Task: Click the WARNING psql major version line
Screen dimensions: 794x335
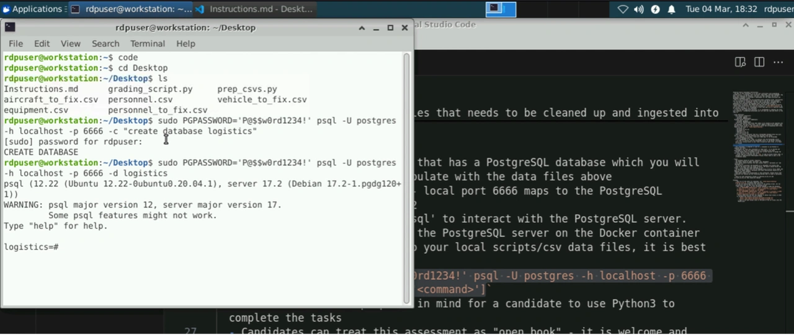Action: [x=143, y=205]
